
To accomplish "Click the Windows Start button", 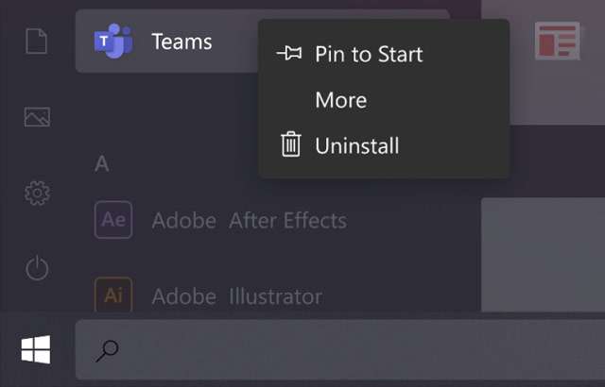I will pyautogui.click(x=36, y=351).
